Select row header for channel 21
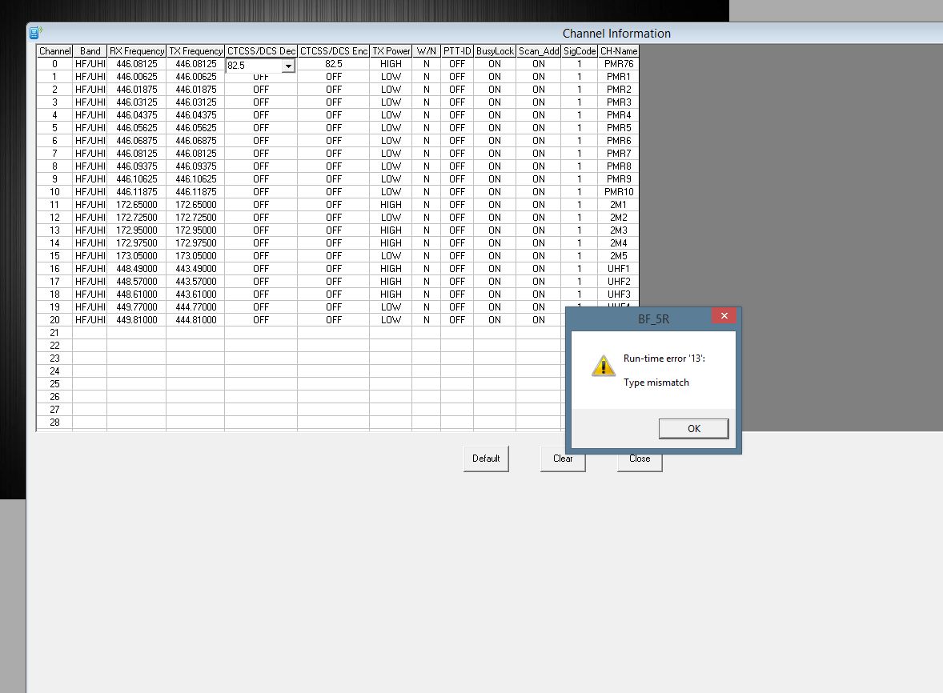Screen dimensions: 943x693 click(x=54, y=333)
